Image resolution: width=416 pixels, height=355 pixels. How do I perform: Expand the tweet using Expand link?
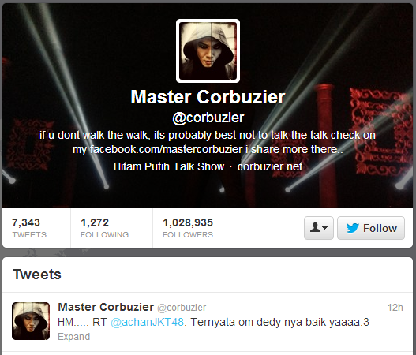point(73,337)
